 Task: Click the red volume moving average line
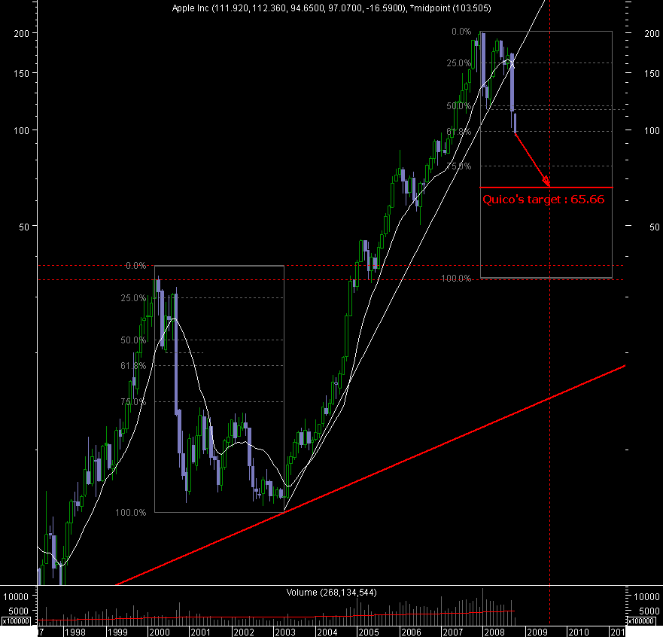(x=275, y=617)
